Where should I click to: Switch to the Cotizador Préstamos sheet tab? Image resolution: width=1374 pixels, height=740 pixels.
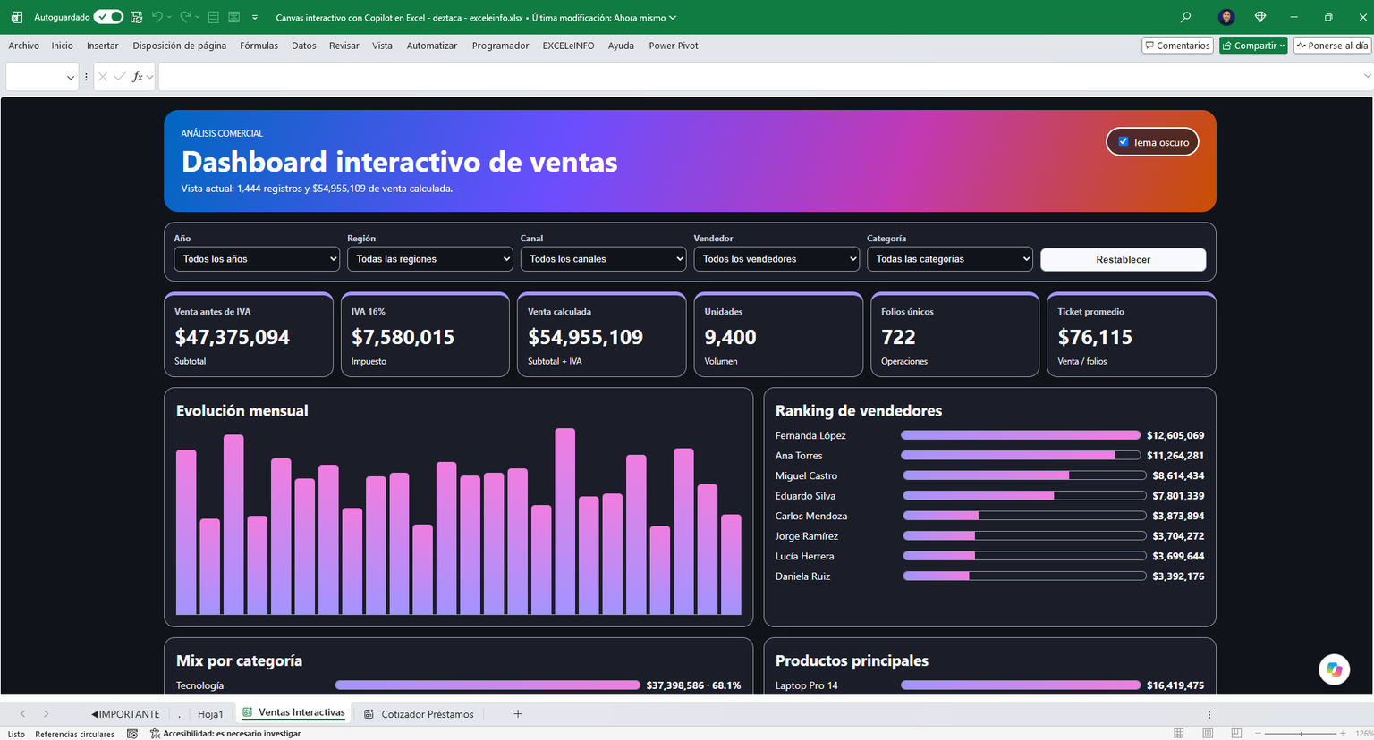(x=420, y=714)
